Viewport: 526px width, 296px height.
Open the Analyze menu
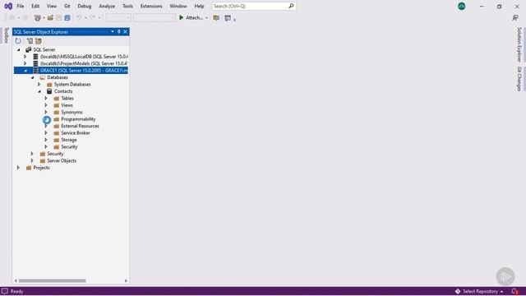click(107, 6)
